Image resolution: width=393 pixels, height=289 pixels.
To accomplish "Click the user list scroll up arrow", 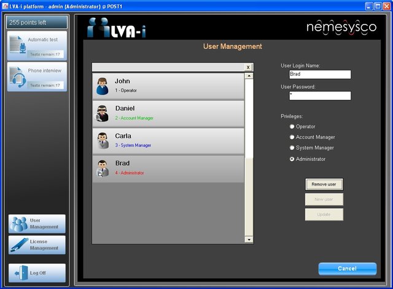I will coord(249,76).
